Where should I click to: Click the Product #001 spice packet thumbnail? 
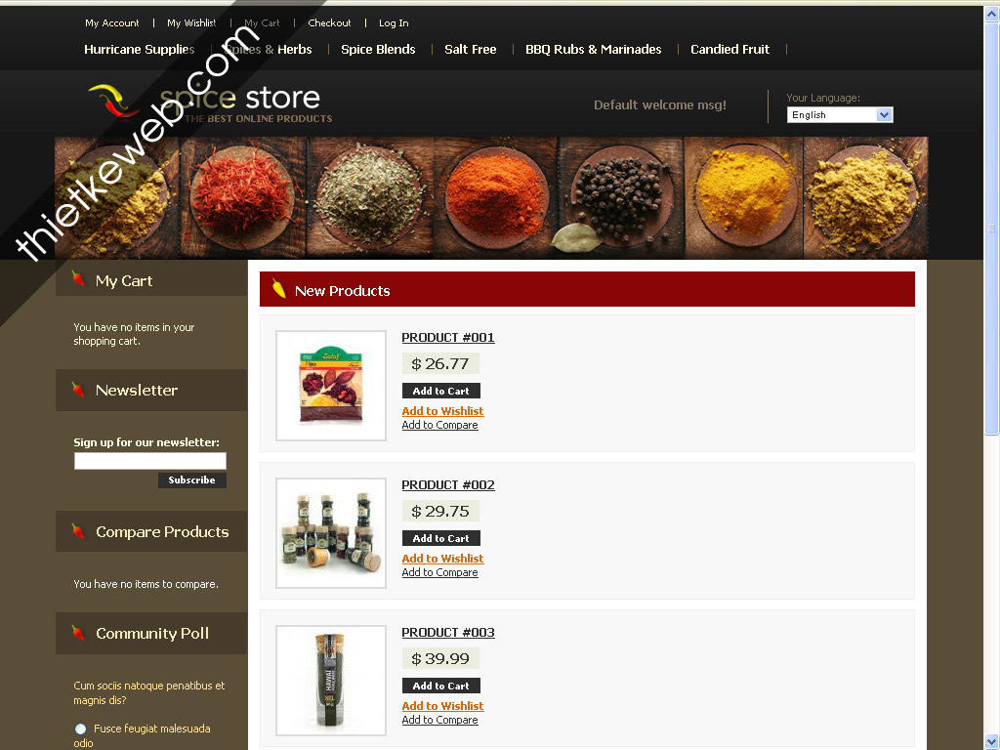pyautogui.click(x=331, y=385)
